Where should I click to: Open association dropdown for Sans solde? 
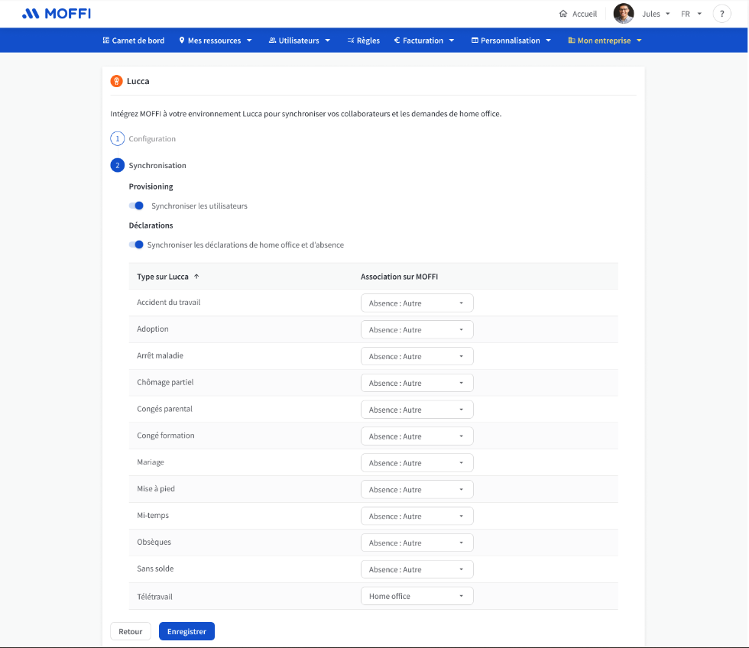tap(417, 570)
